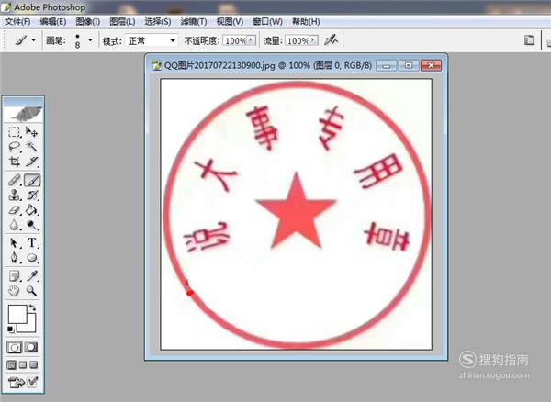Click the foreground color swatch
551x402 pixels.
pos(16,313)
